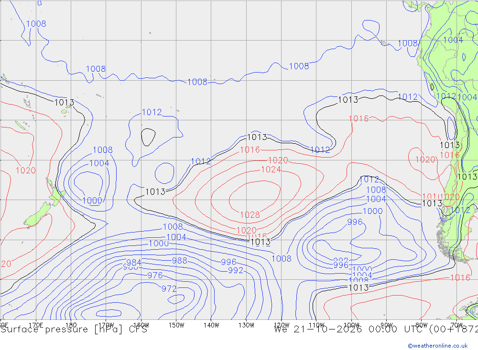Click the 140W longitude axis label

click(211, 325)
